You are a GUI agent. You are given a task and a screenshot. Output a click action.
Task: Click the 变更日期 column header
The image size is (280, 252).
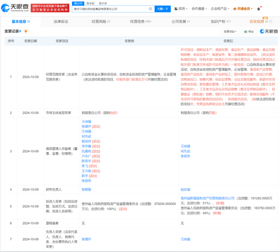pyautogui.click(x=31, y=41)
